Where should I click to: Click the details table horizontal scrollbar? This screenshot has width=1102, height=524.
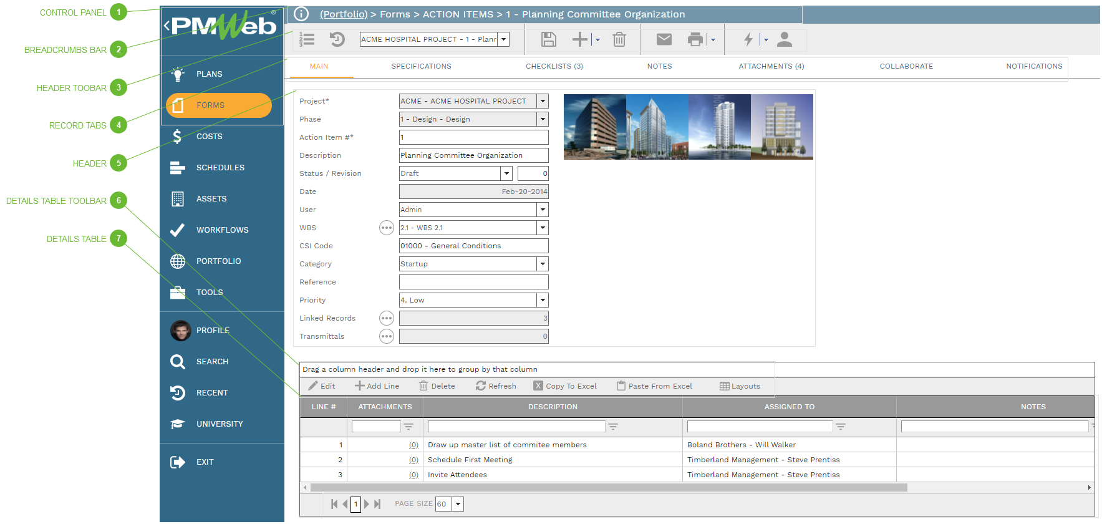[608, 488]
